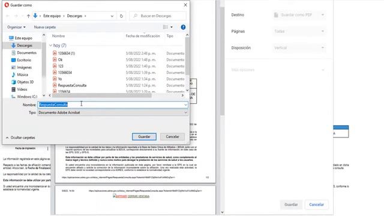Open view options dropdown arrow

172,27
